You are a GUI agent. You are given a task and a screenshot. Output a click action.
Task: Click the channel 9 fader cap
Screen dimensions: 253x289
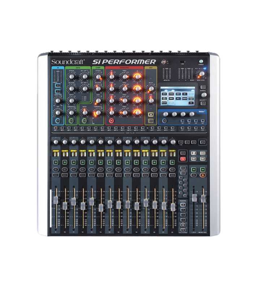56,200
